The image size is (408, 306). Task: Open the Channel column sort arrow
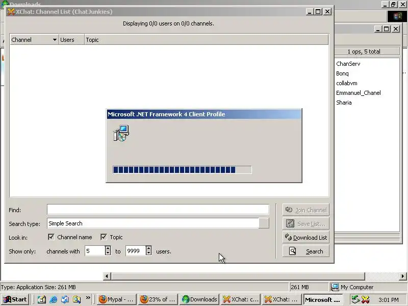pyautogui.click(x=55, y=40)
